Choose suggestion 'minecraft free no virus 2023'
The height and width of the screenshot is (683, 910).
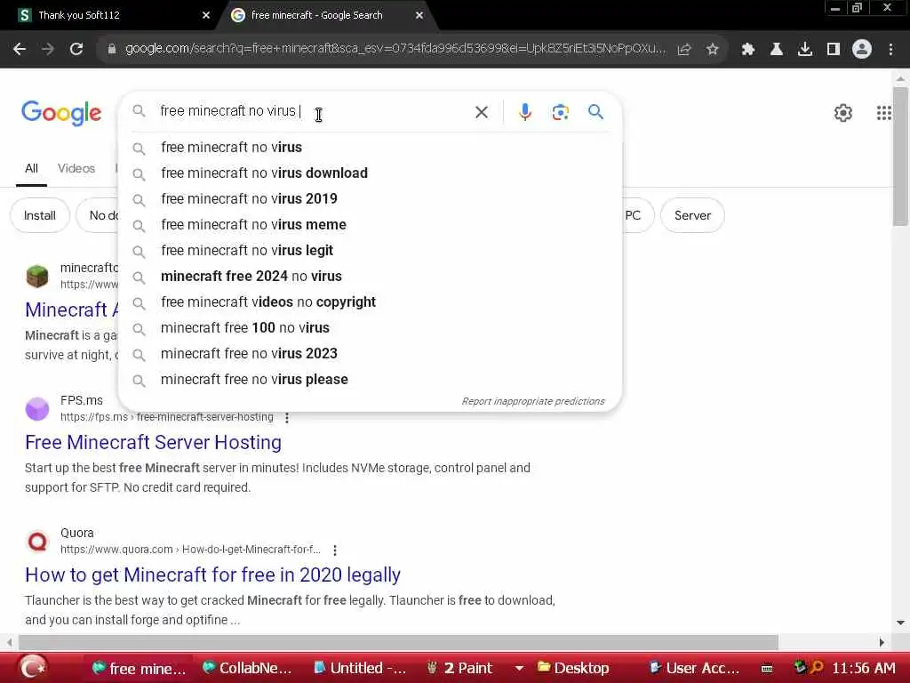click(370, 354)
